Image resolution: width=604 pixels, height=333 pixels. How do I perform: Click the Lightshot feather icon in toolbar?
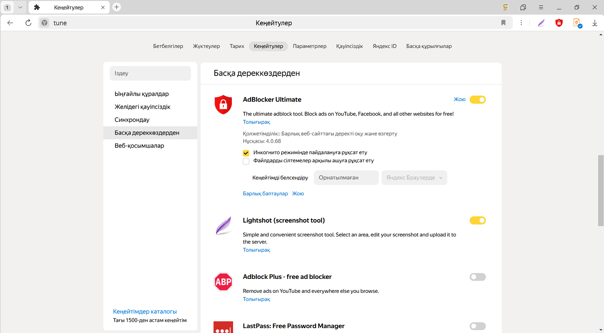(541, 23)
